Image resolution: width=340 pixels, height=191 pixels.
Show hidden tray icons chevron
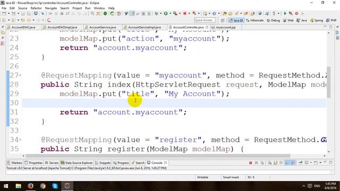pyautogui.click(x=304, y=186)
